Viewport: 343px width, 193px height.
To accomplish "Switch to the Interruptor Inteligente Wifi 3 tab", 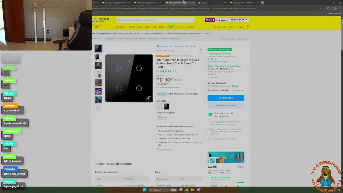I will [x=148, y=3].
